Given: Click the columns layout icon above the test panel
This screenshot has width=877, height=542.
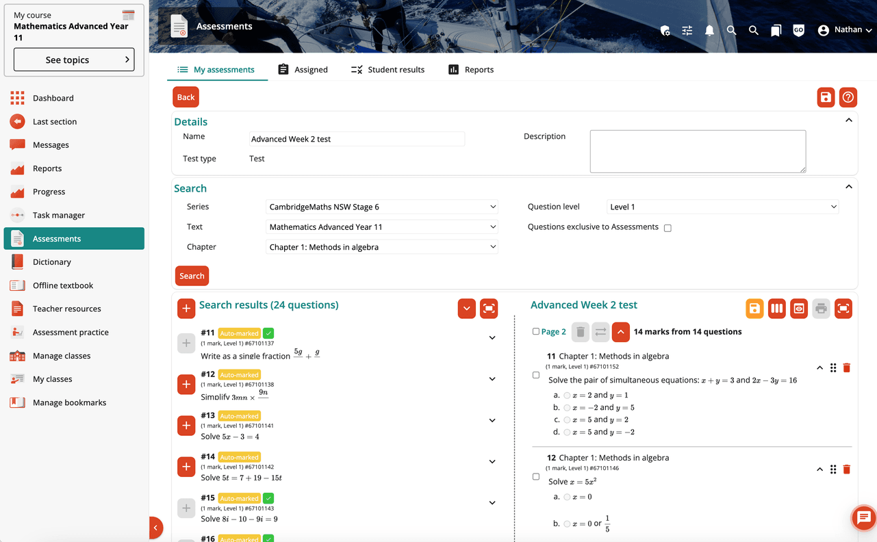Looking at the screenshot, I should 777,309.
